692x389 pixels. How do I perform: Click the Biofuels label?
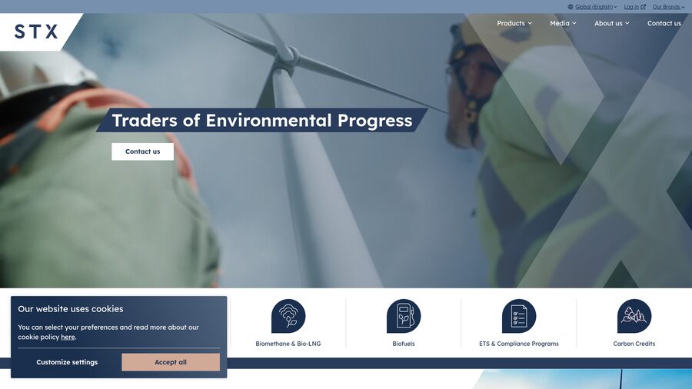pyautogui.click(x=404, y=344)
